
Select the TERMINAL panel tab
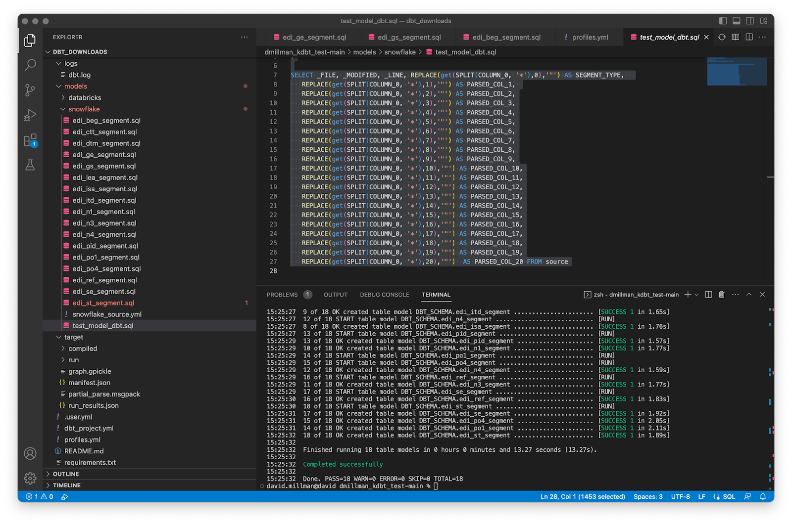(436, 295)
